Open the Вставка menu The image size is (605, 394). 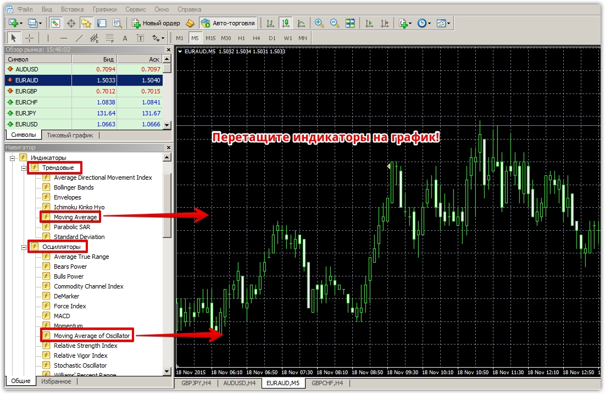pyautogui.click(x=72, y=9)
